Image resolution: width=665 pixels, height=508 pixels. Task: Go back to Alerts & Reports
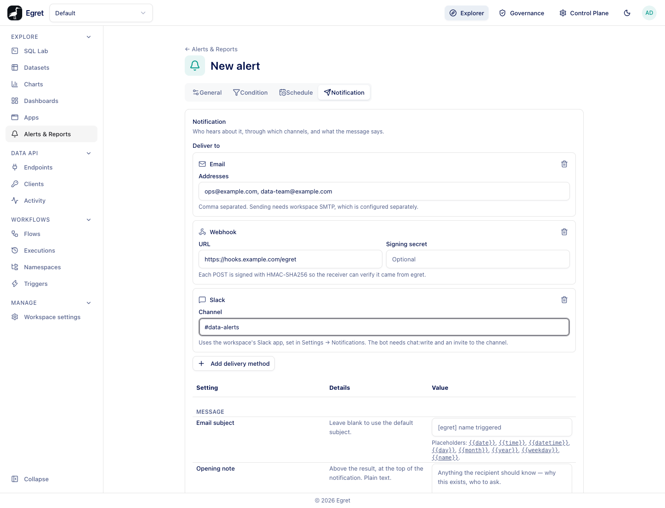211,49
